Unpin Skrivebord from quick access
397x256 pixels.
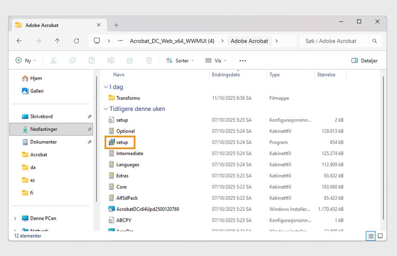click(x=89, y=116)
